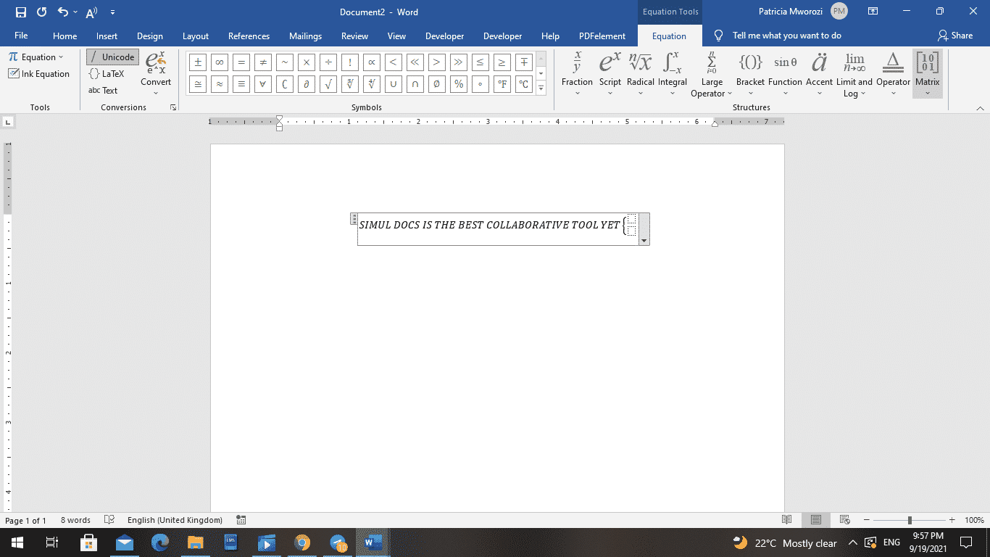Open the equation options dropdown on the equation

coord(644,239)
